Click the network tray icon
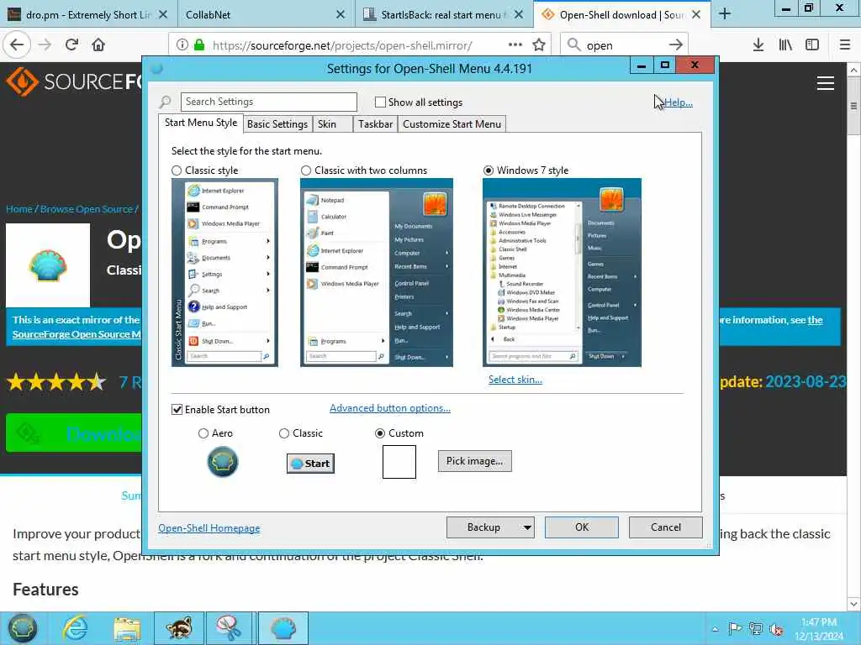The height and width of the screenshot is (645, 861). pos(756,628)
